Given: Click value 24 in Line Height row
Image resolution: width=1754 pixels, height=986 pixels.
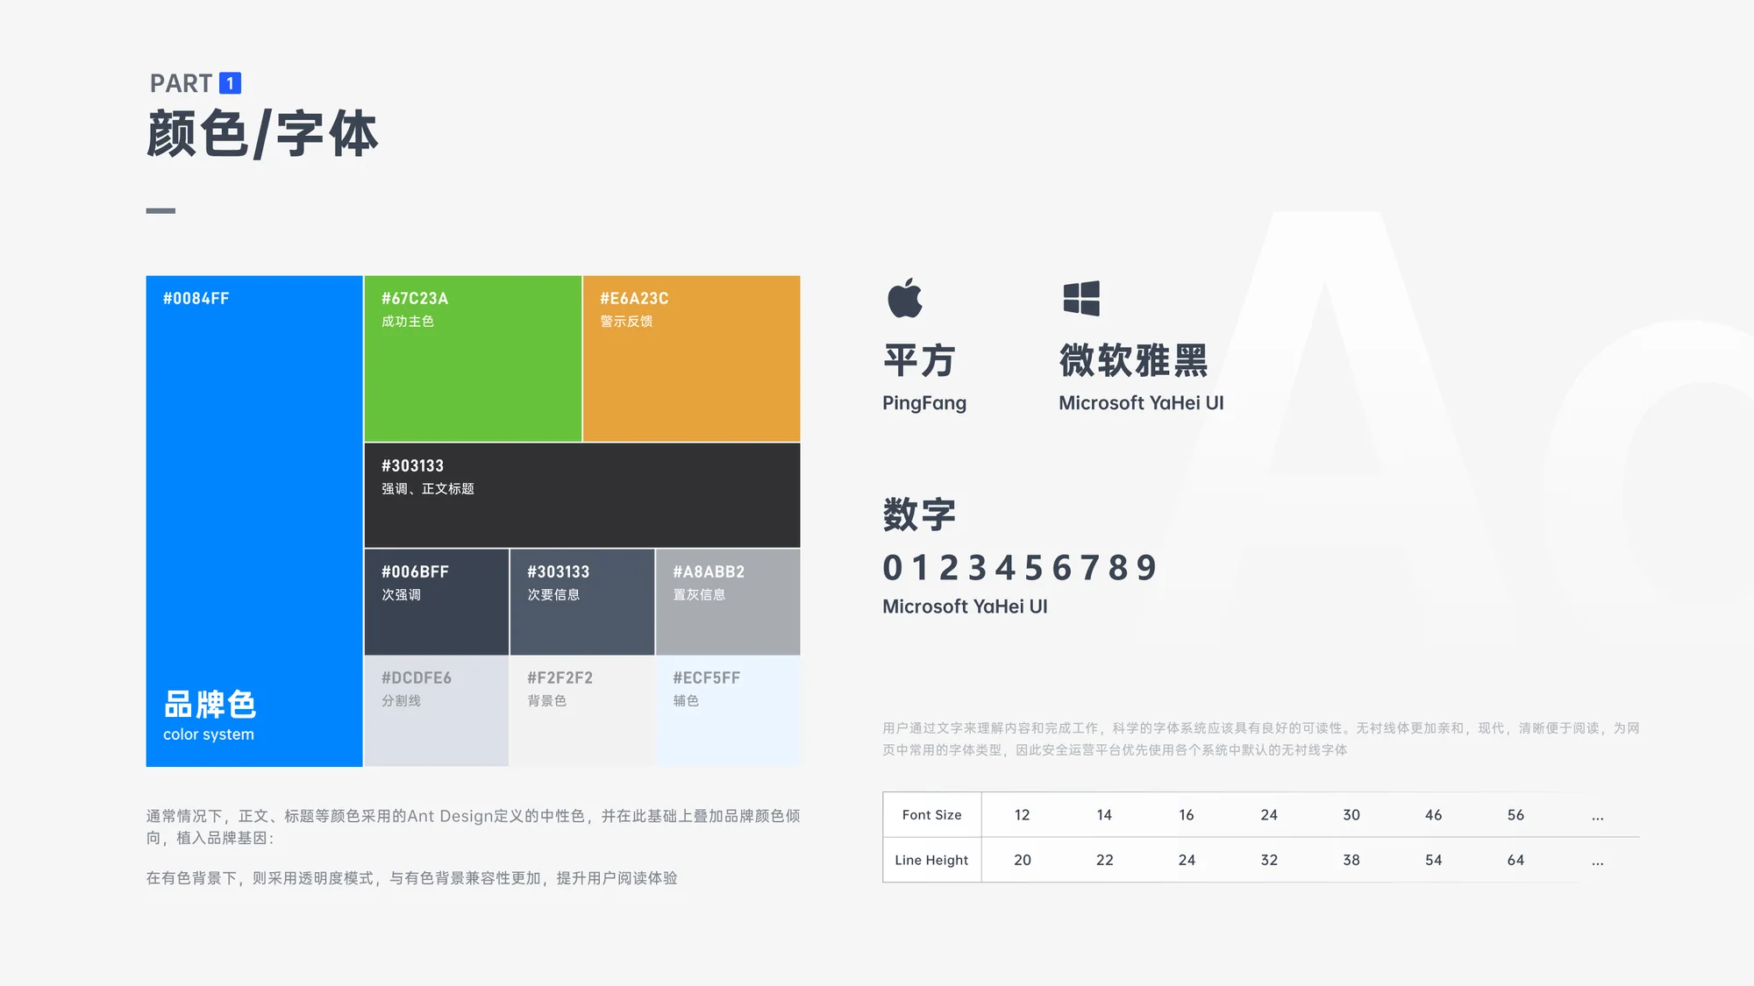Looking at the screenshot, I should coord(1187,861).
